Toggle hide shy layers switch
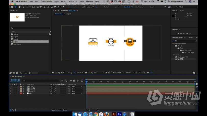Viewport: 207px width, 116px height. pyautogui.click(x=71, y=81)
